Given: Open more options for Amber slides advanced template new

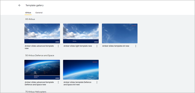Looking at the screenshot, I should click(x=58, y=46).
